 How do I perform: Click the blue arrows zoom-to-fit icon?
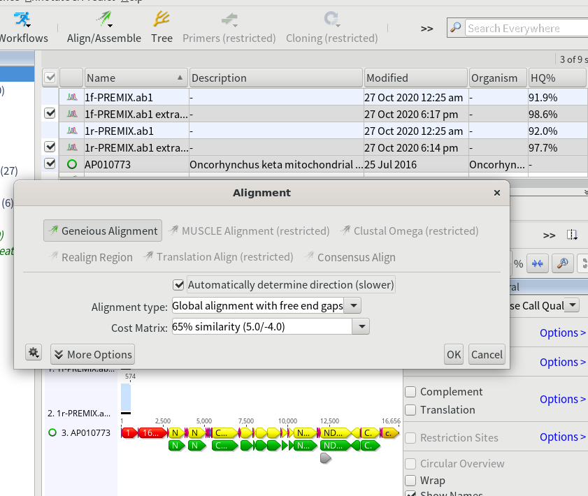pos(538,264)
